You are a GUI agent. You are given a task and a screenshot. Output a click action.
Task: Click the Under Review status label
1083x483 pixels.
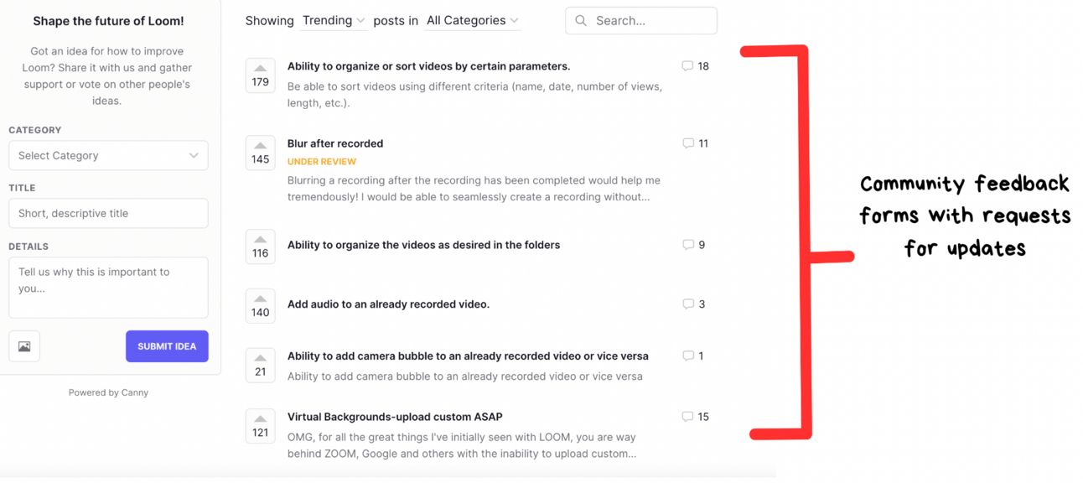pyautogui.click(x=322, y=162)
